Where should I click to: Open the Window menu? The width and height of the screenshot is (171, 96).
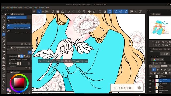pyautogui.click(x=41, y=8)
